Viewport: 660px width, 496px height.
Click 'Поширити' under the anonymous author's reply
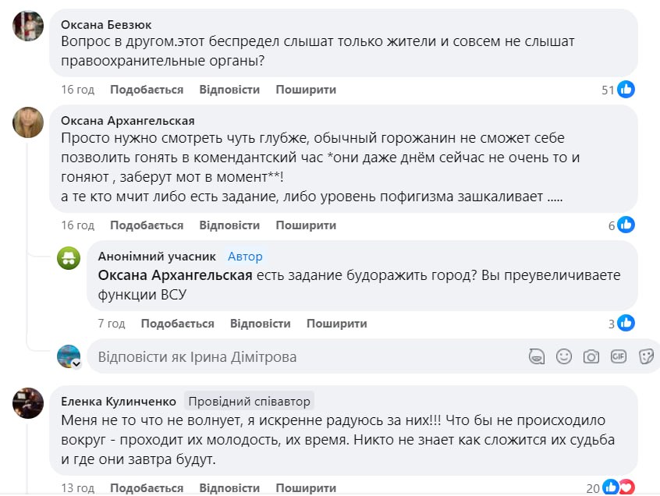(x=336, y=324)
